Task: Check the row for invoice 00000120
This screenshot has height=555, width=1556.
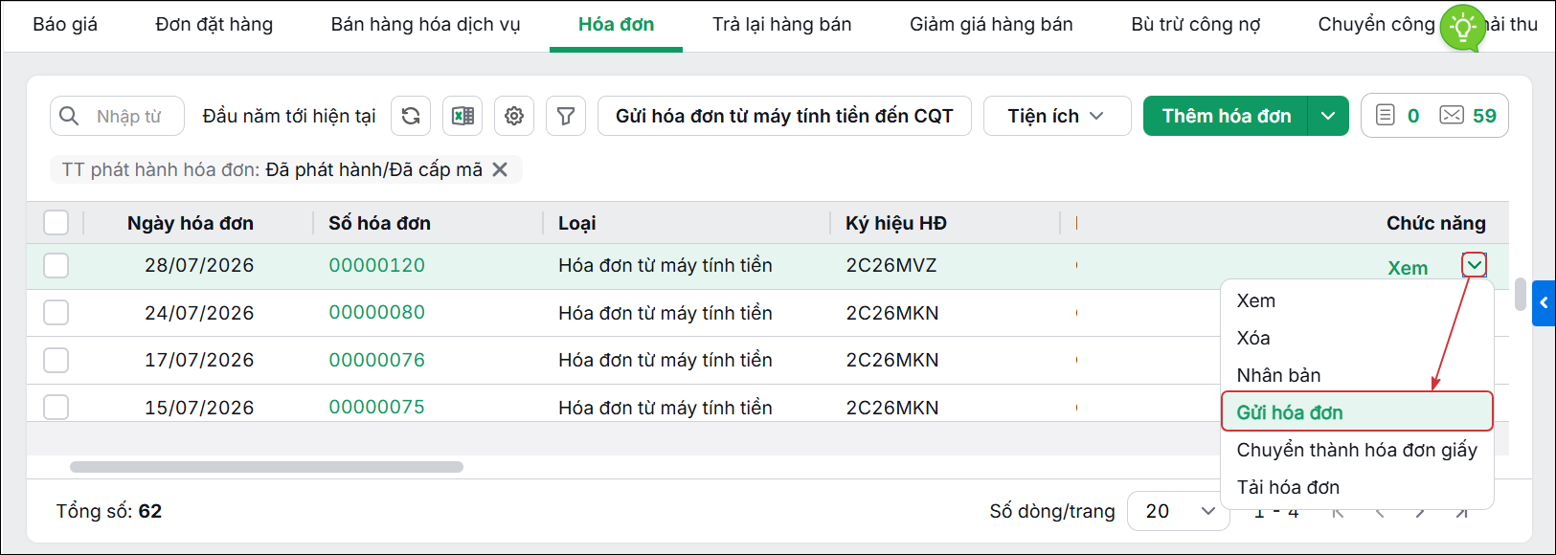Action: click(x=56, y=265)
